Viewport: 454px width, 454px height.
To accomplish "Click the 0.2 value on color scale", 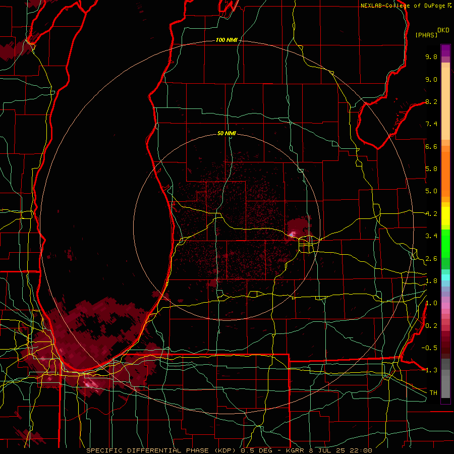I will coord(431,326).
